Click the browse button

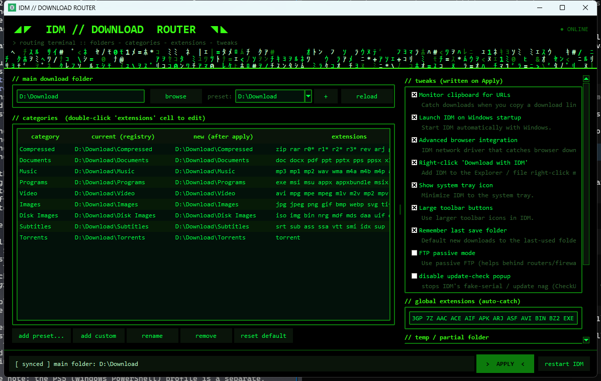176,96
